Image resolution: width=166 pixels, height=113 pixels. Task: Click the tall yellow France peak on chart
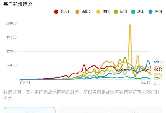pos(130,25)
